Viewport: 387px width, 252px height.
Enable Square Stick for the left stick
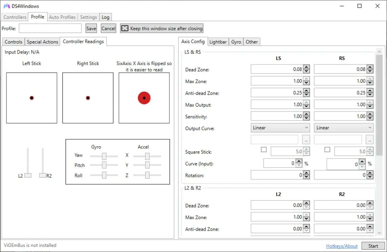[264, 149]
